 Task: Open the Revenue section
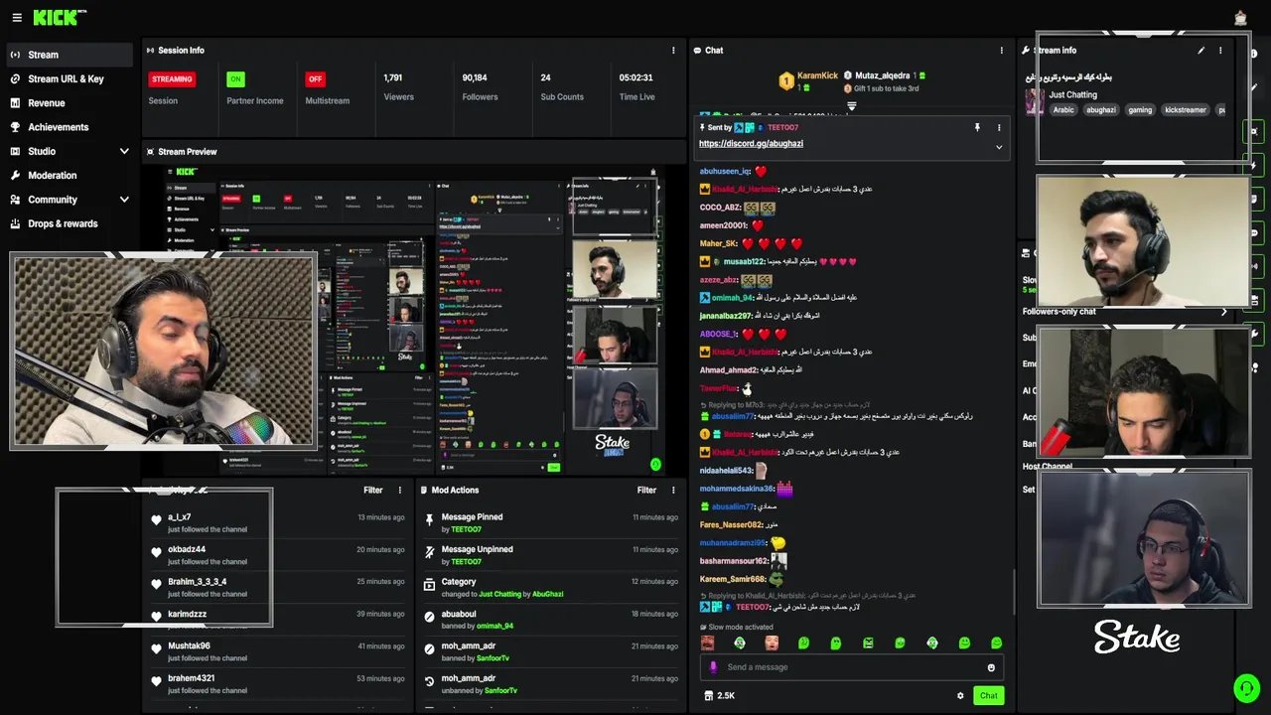click(46, 103)
